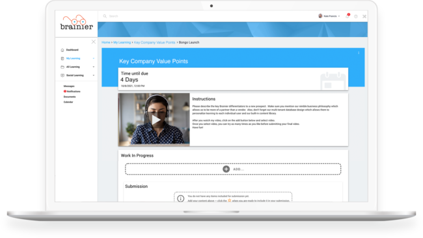This screenshot has width=423, height=238.
Task: Open Notifications in the sidebar
Action: click(x=72, y=92)
